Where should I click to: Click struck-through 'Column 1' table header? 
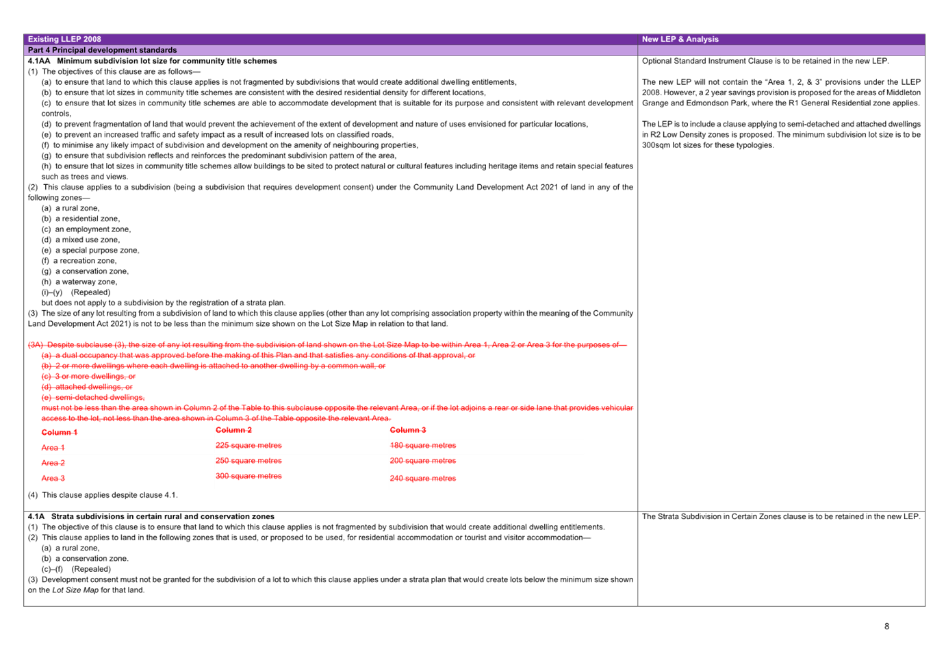60,433
